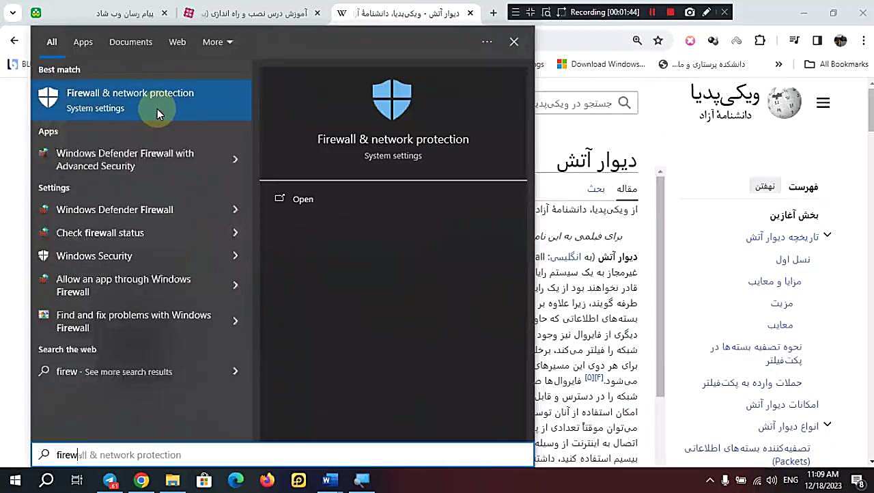Open مزایا و معایب contents link
This screenshot has width=874, height=493.
[774, 281]
